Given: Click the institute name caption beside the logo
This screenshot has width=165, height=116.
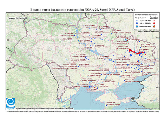Looking at the screenshot, I should coord(44,109).
